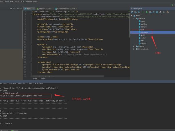Screen dimensions: 175x131
Task: Open the VCS menu
Action: pyautogui.click(x=22, y=2)
